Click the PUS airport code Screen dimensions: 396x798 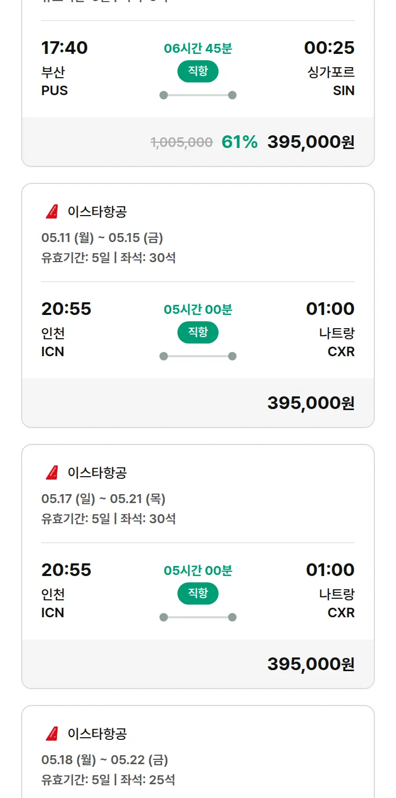coord(54,91)
